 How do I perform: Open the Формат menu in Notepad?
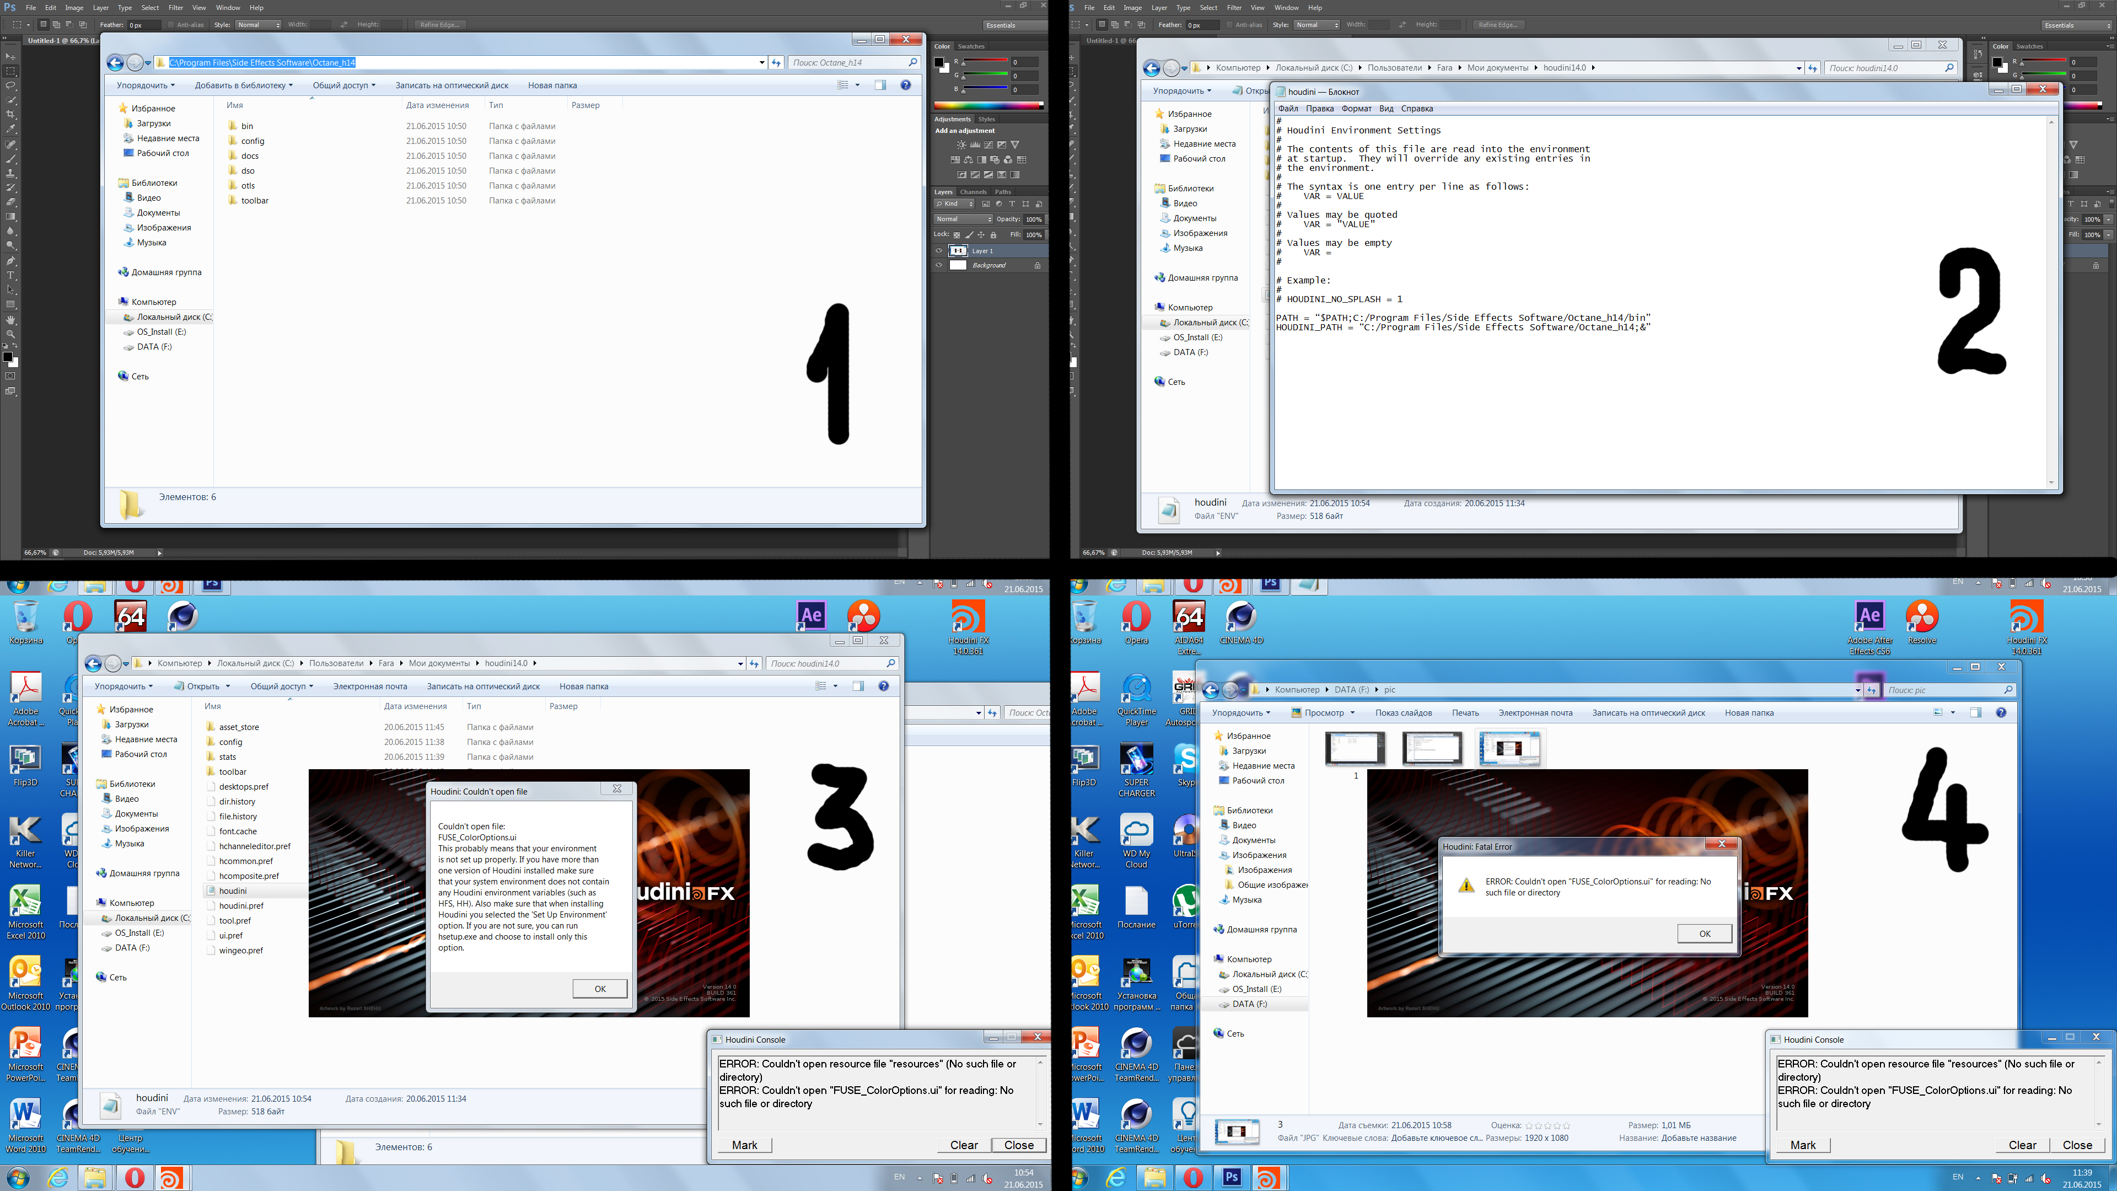click(1356, 109)
